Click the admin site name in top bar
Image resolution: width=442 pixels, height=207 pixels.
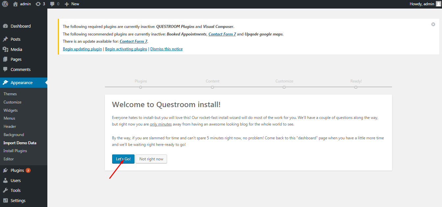26,4
